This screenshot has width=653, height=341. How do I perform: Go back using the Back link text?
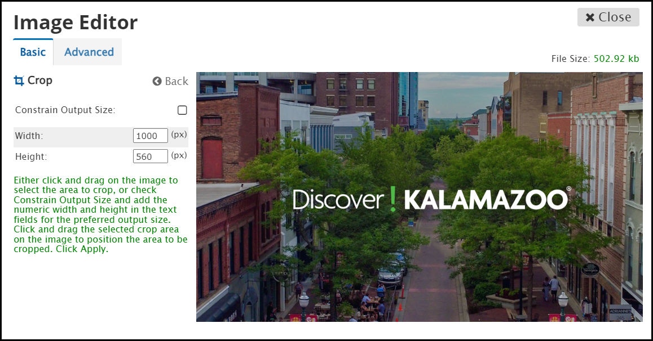coord(176,82)
